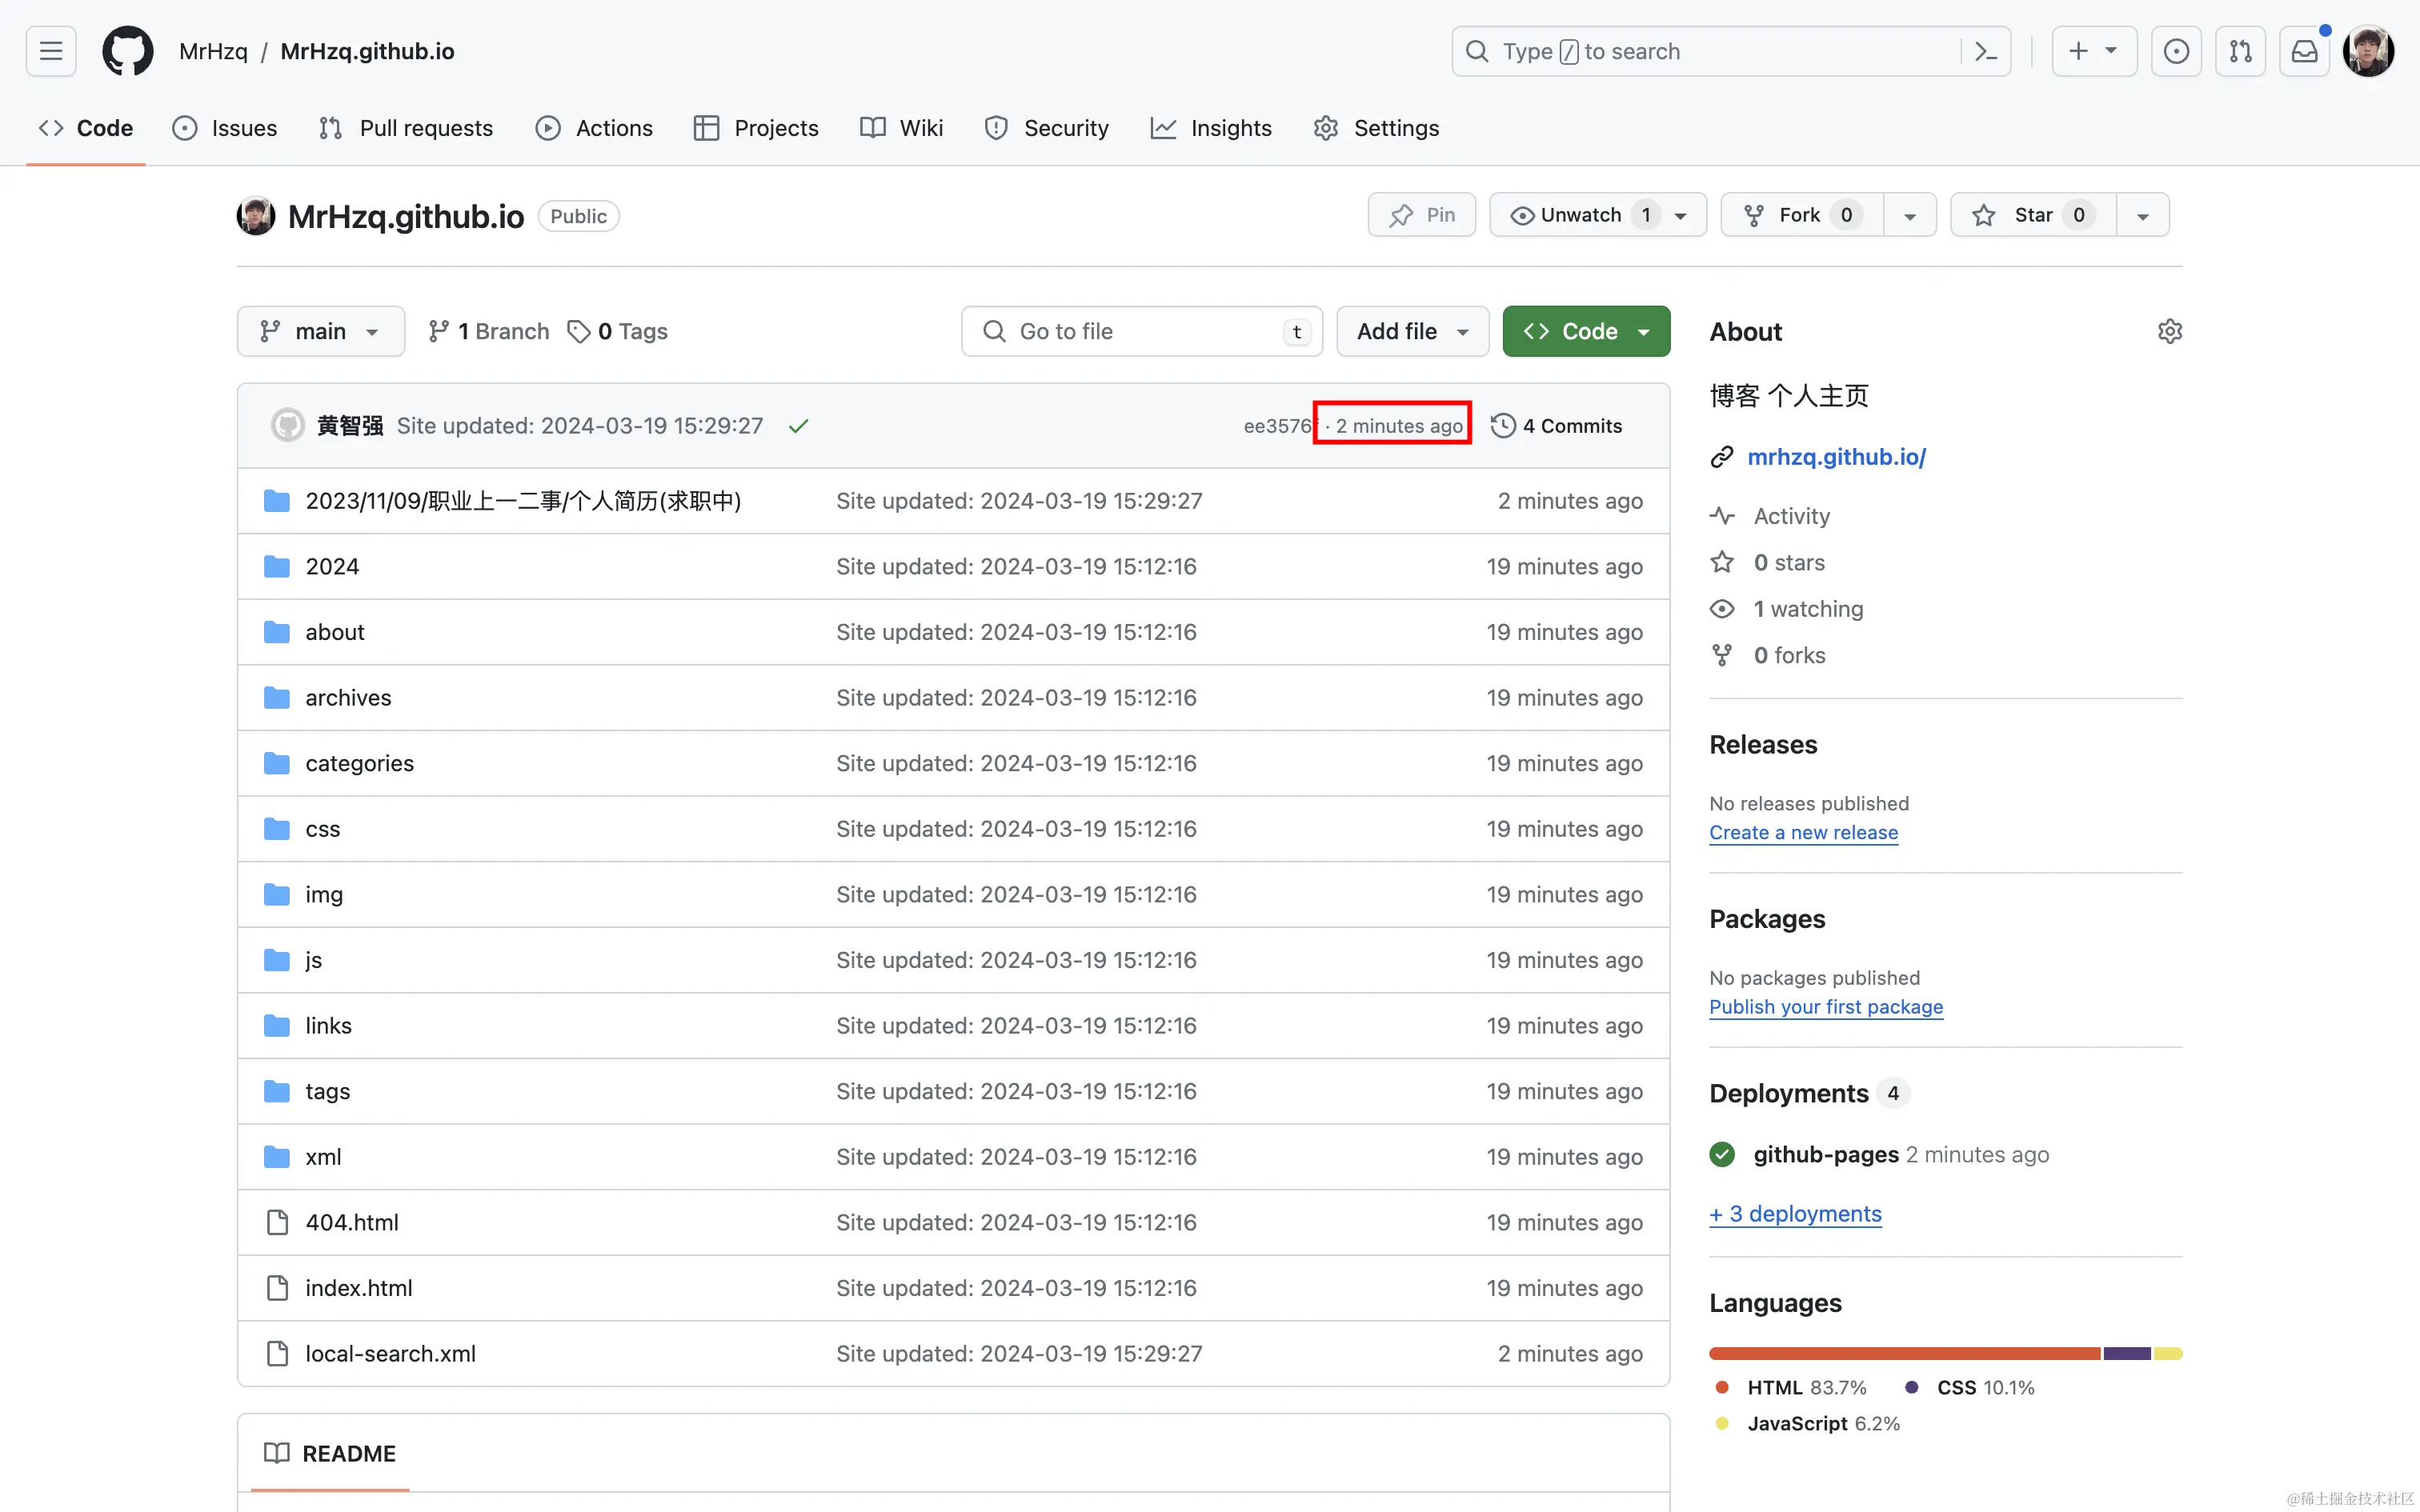Screen dimensions: 2420x1512
Task: Click the search bar
Action: pos(1731,51)
